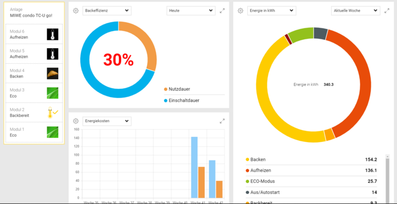Open settings gear of Backeffizienz panel
397x204 pixels.
click(x=76, y=11)
